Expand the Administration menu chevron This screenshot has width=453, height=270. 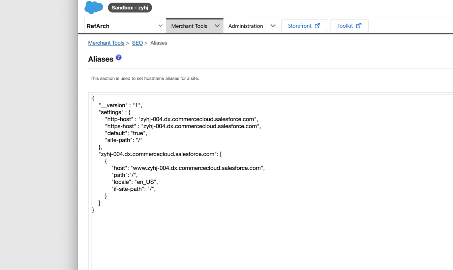coord(273,26)
